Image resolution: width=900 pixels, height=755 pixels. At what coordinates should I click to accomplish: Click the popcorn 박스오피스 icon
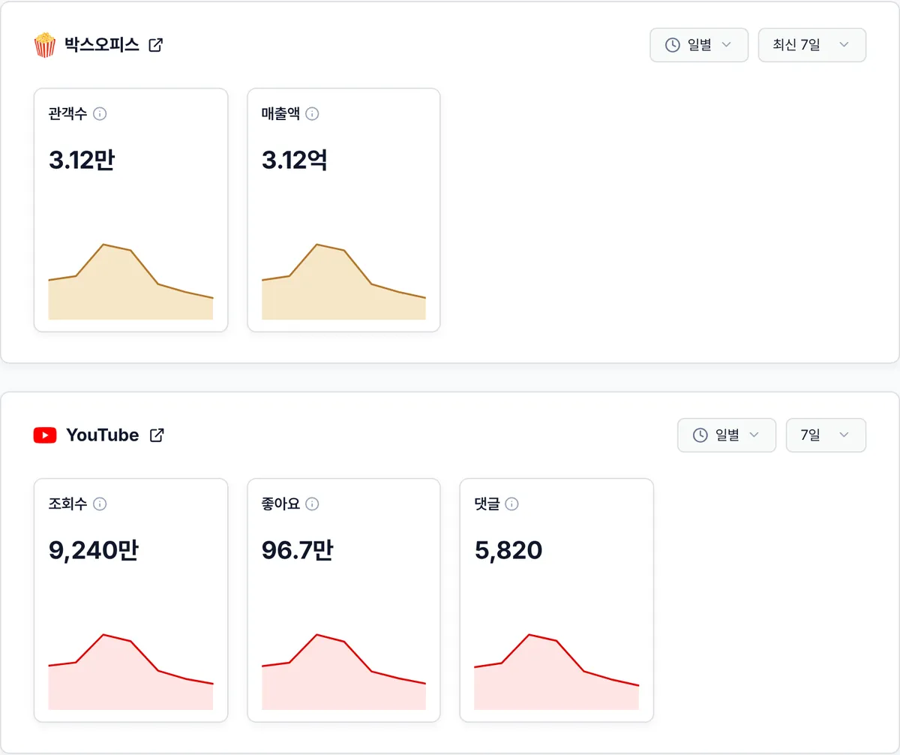[x=45, y=45]
